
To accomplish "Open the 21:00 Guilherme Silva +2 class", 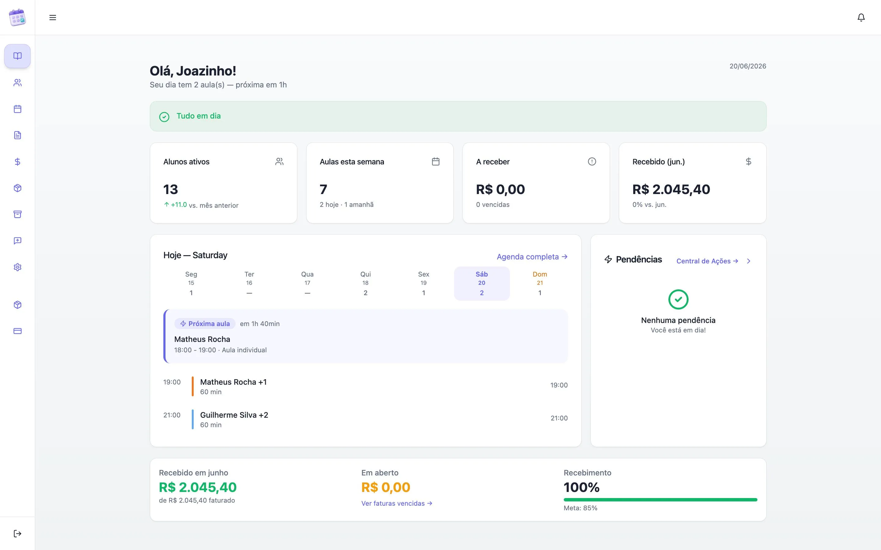I will click(366, 420).
